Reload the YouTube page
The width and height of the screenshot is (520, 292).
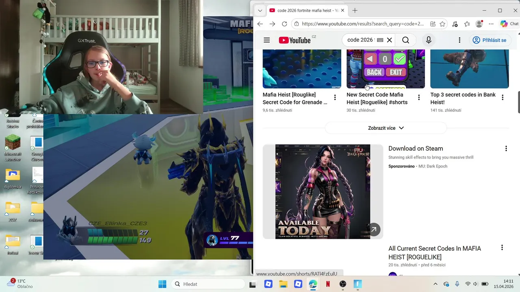click(x=284, y=24)
